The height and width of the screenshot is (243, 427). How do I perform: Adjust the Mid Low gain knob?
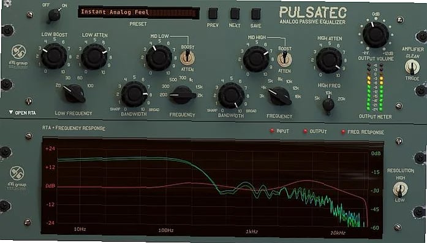pyautogui.click(x=159, y=58)
